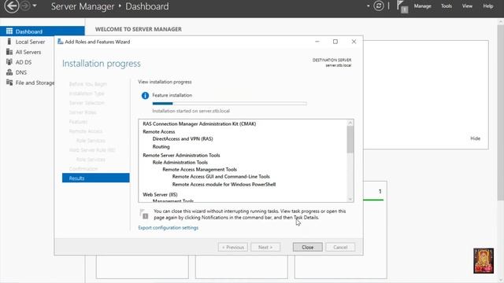Open the Notifications flag
The image size is (504, 283).
click(x=402, y=6)
